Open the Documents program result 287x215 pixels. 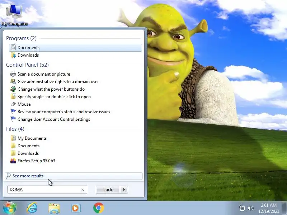tap(75, 48)
